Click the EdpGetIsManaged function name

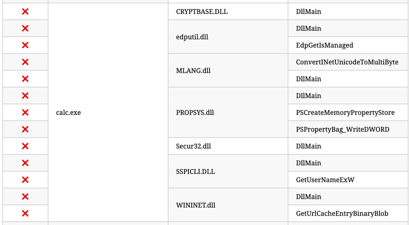pos(324,45)
